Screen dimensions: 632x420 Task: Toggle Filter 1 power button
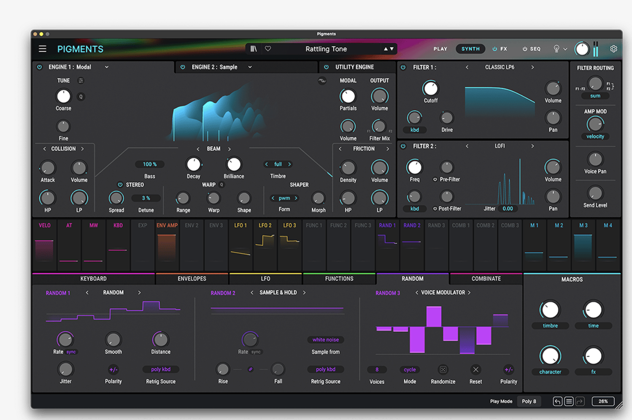[403, 67]
